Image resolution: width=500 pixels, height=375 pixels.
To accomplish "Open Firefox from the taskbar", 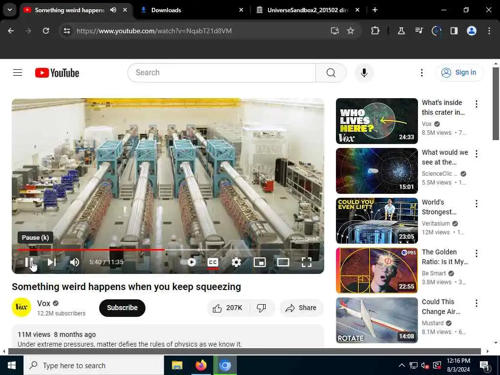I will point(201,365).
